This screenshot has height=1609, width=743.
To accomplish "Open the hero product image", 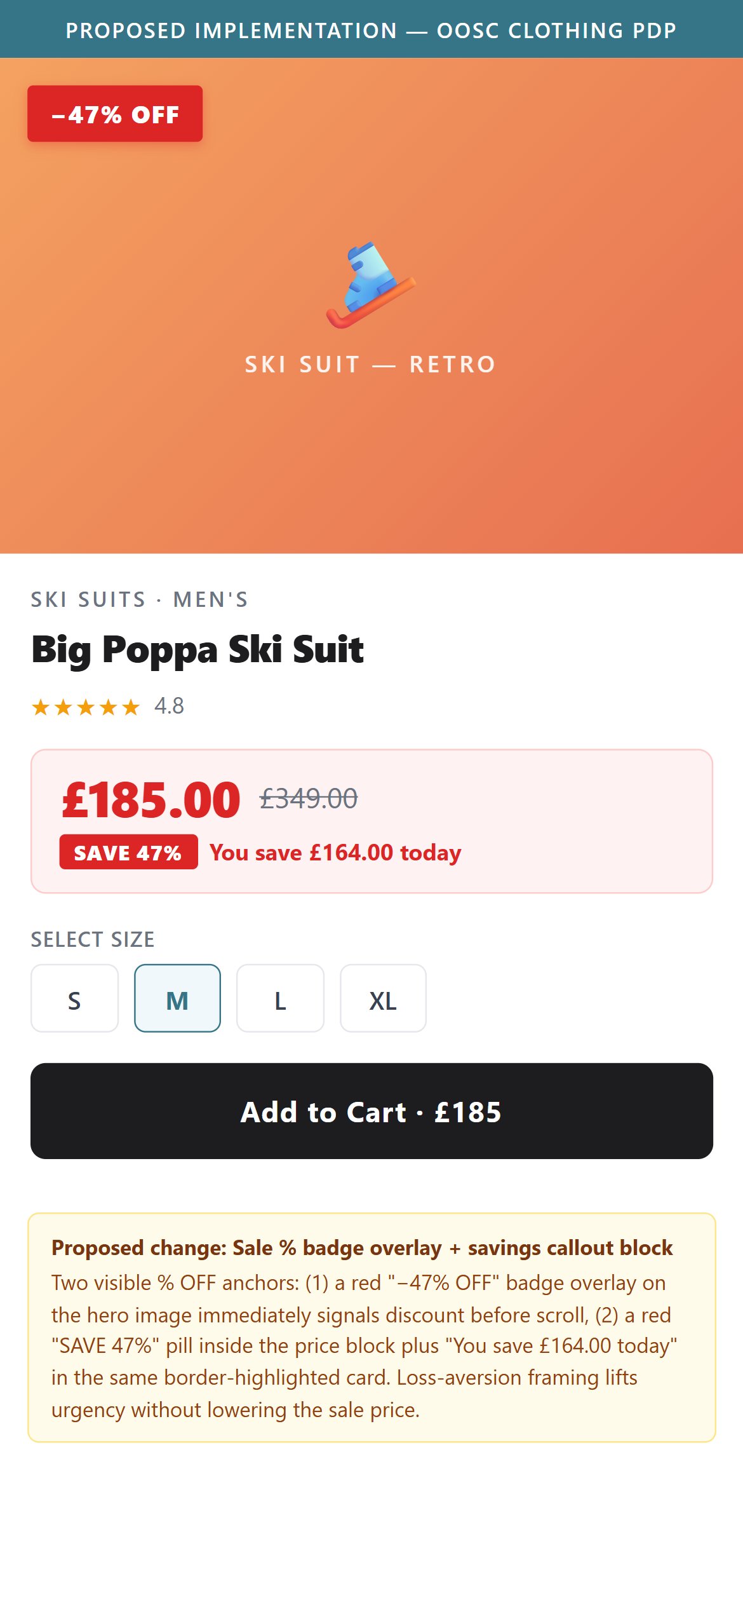I will pyautogui.click(x=371, y=306).
